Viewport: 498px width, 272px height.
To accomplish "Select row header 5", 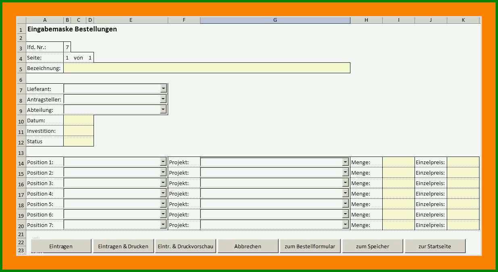I will [21, 68].
